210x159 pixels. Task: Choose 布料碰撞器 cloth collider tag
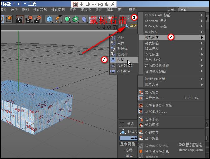click(x=124, y=65)
